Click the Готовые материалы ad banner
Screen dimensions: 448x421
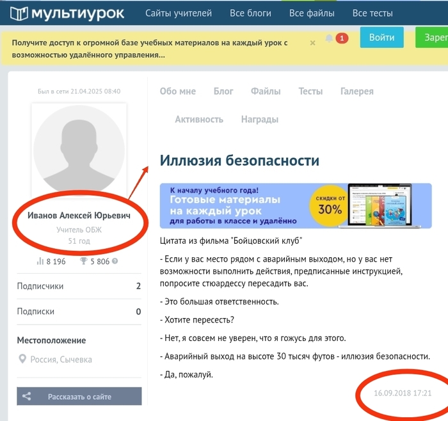(x=296, y=205)
